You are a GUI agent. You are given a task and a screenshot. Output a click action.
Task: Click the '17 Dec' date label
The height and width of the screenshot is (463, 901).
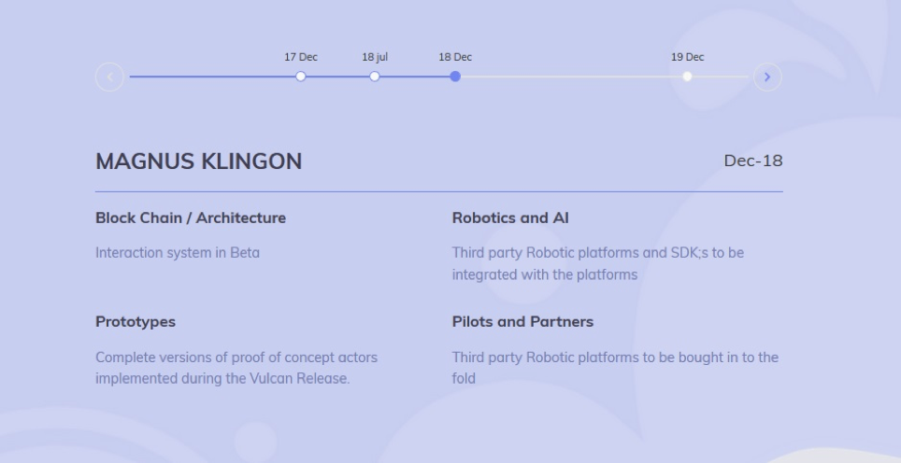pos(301,57)
